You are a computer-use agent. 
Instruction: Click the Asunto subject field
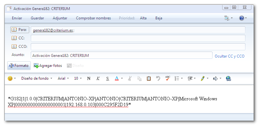(x=121, y=55)
